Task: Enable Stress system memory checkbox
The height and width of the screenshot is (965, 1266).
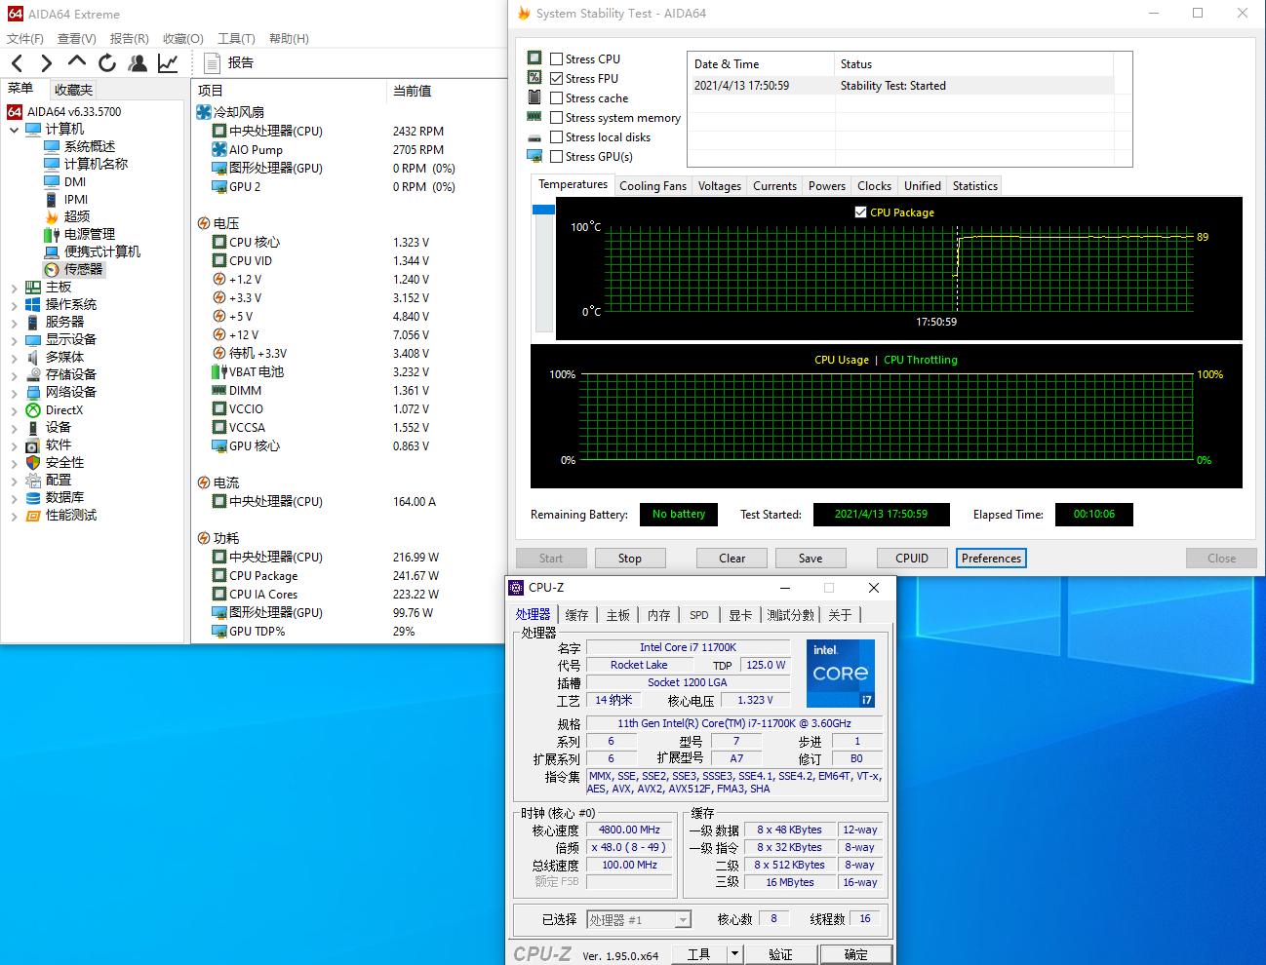Action: (x=556, y=118)
